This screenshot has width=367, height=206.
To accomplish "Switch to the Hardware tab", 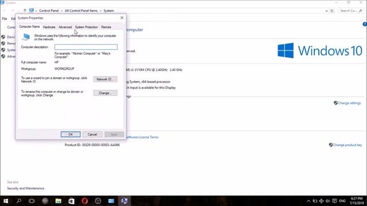I will pos(49,27).
